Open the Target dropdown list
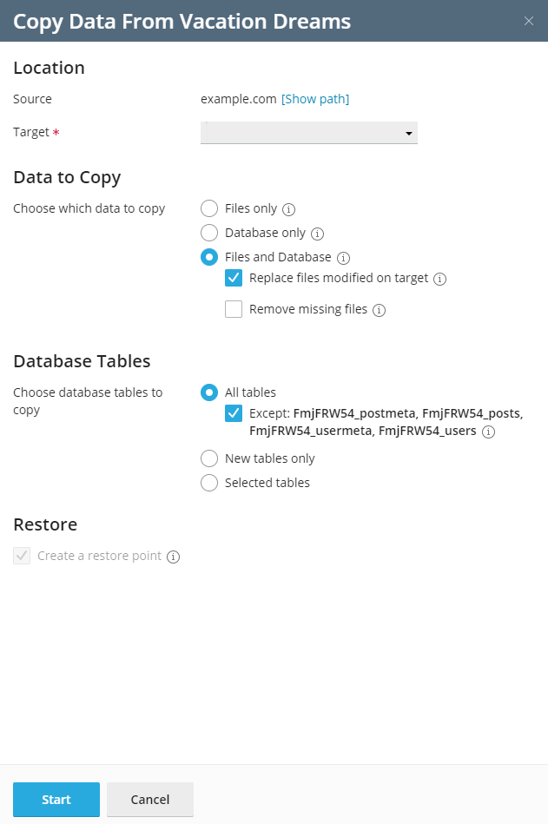This screenshot has width=548, height=824. (x=309, y=133)
